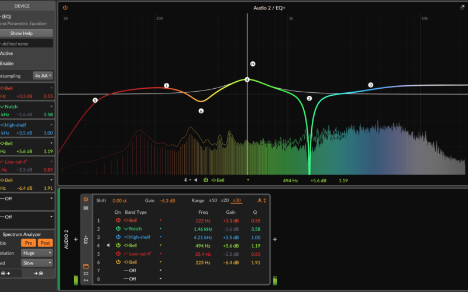Select the Low-cut 4 band in inspector panel

tap(27, 165)
